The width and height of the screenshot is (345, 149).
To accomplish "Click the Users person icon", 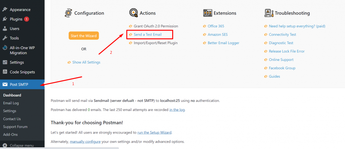I will [x=5, y=29].
